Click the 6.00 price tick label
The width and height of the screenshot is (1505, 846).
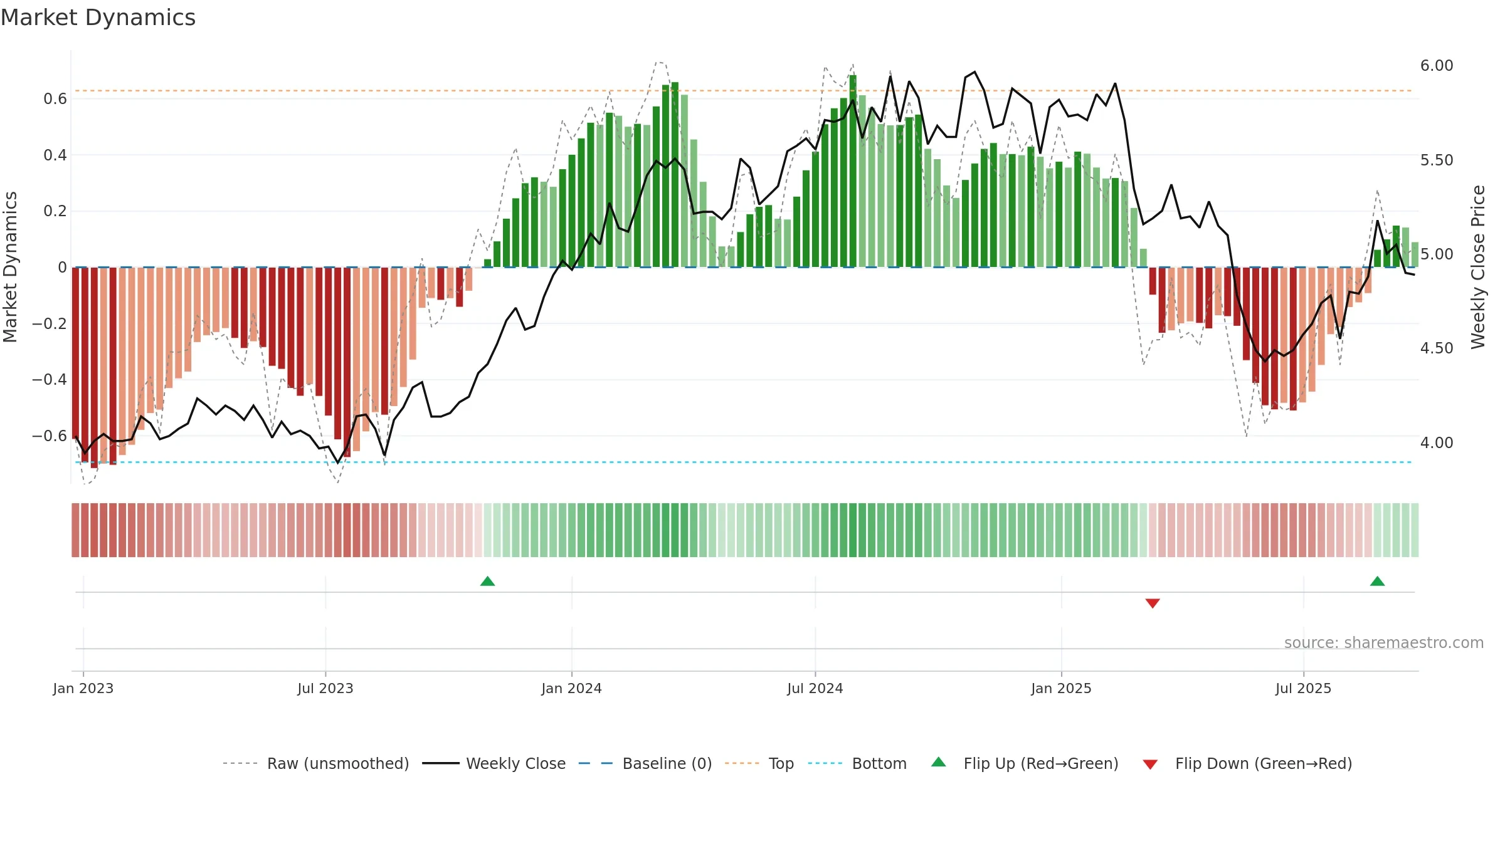point(1437,66)
